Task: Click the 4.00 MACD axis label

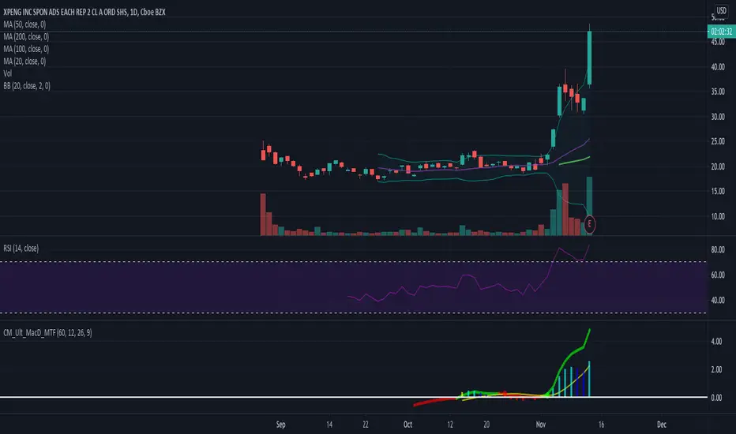Action: click(x=716, y=341)
